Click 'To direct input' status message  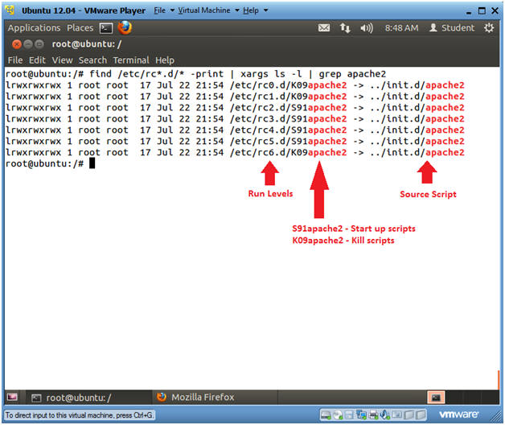(80, 415)
